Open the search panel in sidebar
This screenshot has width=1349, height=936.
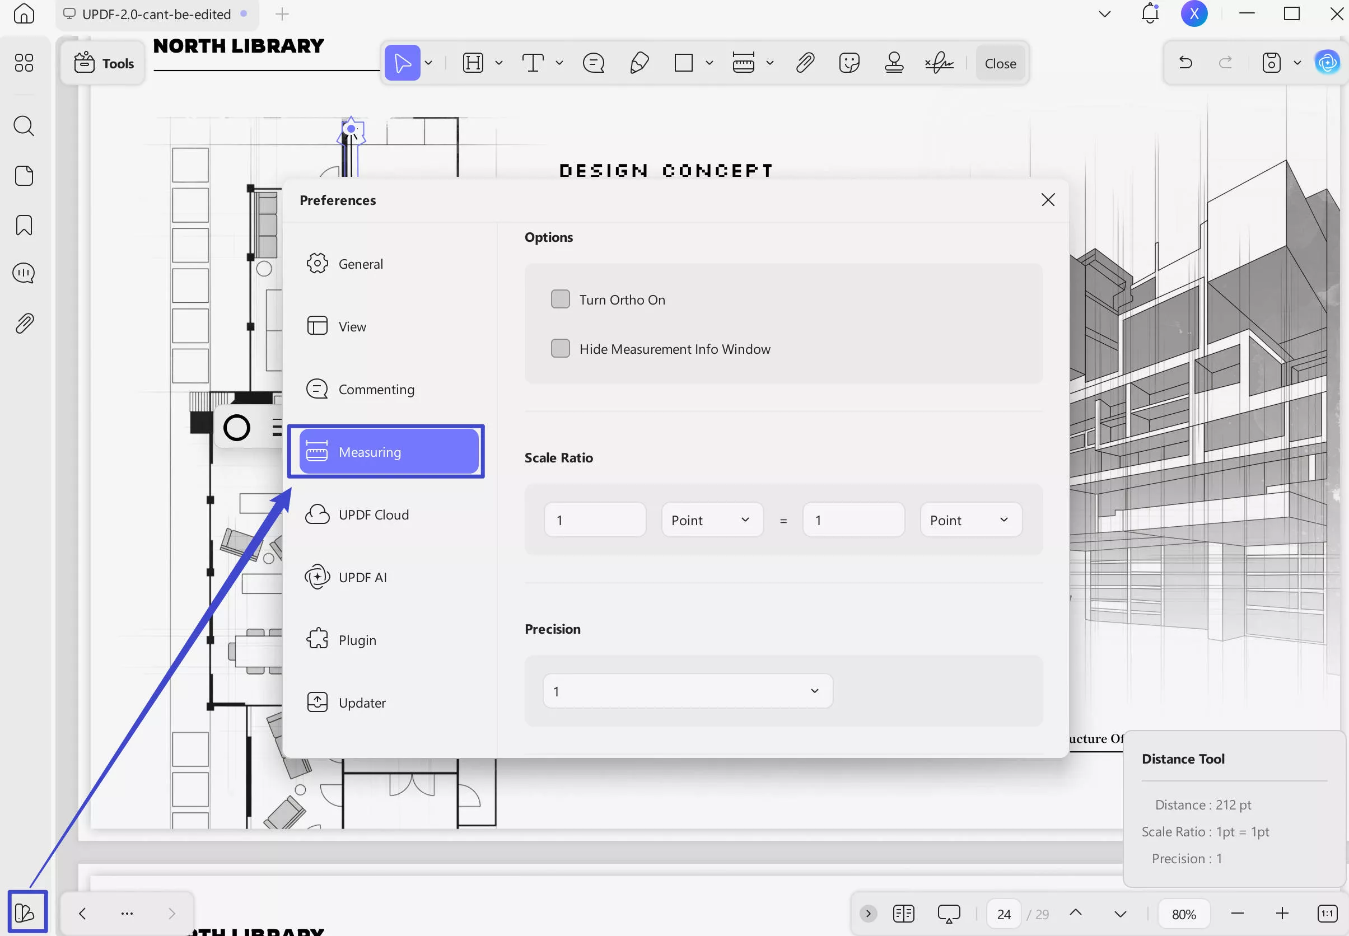coord(24,126)
